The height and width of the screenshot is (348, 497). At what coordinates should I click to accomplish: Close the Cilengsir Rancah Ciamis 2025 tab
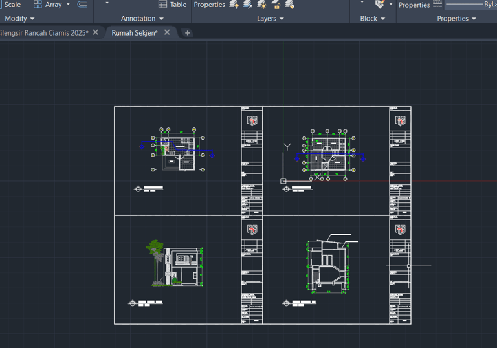[x=95, y=32]
